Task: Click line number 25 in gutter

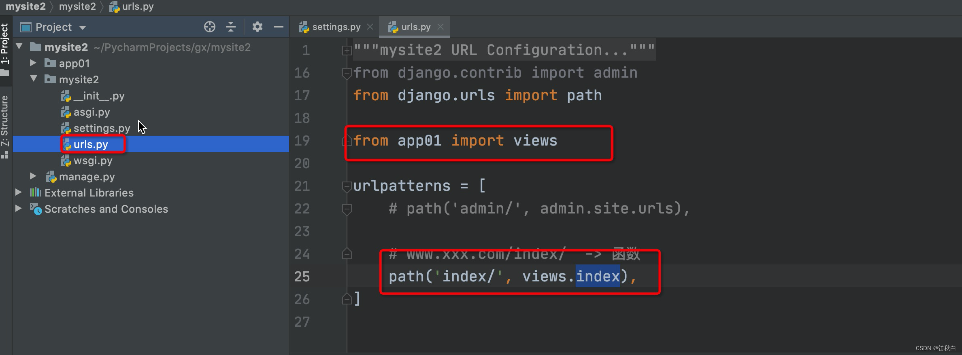Action: point(302,277)
